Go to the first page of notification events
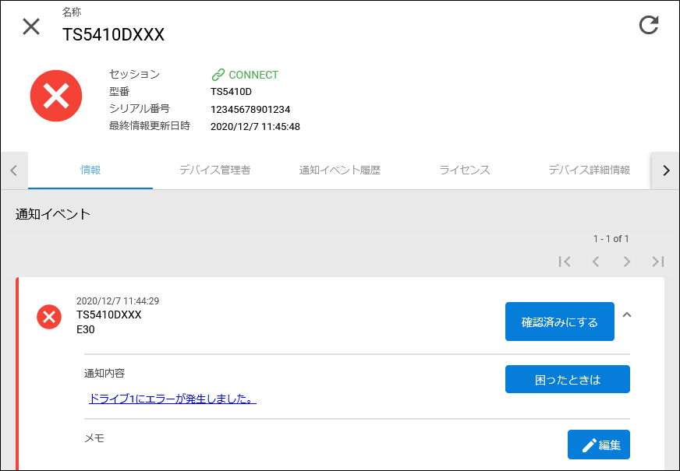The image size is (680, 471). tap(565, 262)
